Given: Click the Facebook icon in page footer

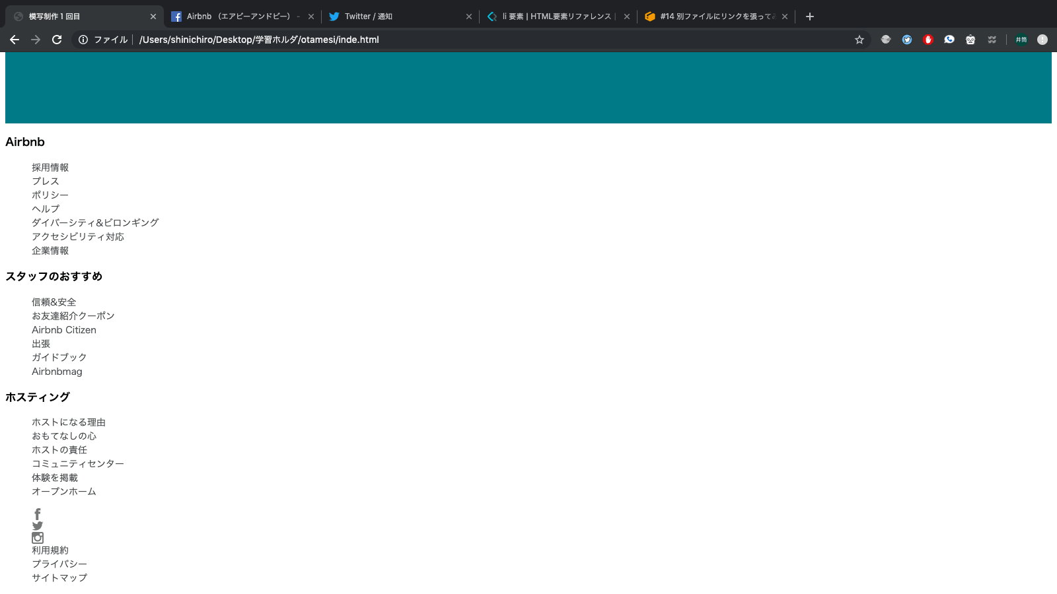Looking at the screenshot, I should (38, 513).
